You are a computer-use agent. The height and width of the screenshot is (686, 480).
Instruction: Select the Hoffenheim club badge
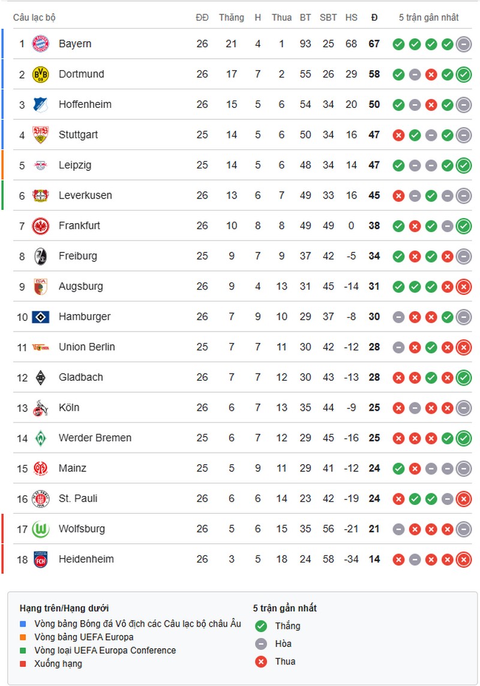(x=39, y=104)
